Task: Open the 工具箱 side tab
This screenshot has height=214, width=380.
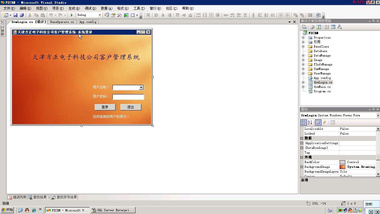Action: point(2,29)
